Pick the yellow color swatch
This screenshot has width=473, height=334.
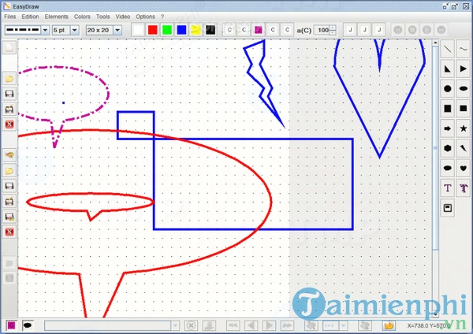click(196, 30)
